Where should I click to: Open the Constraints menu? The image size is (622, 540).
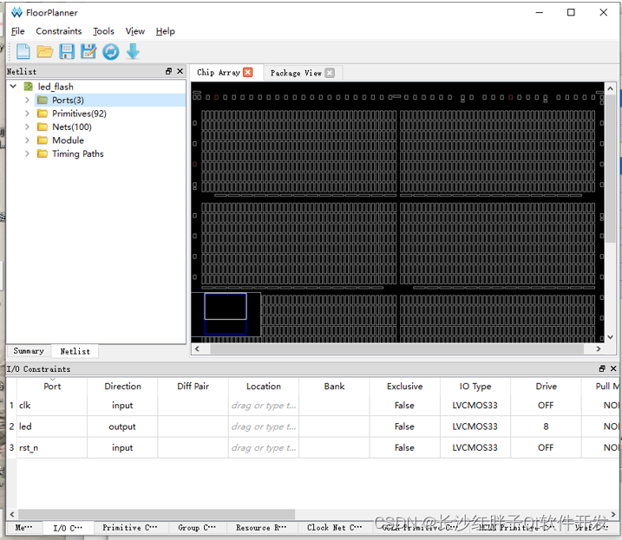pyautogui.click(x=59, y=31)
